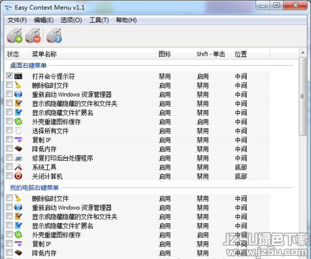Click the 底部 position of 系统工具
This screenshot has width=311, height=259.
241,167
